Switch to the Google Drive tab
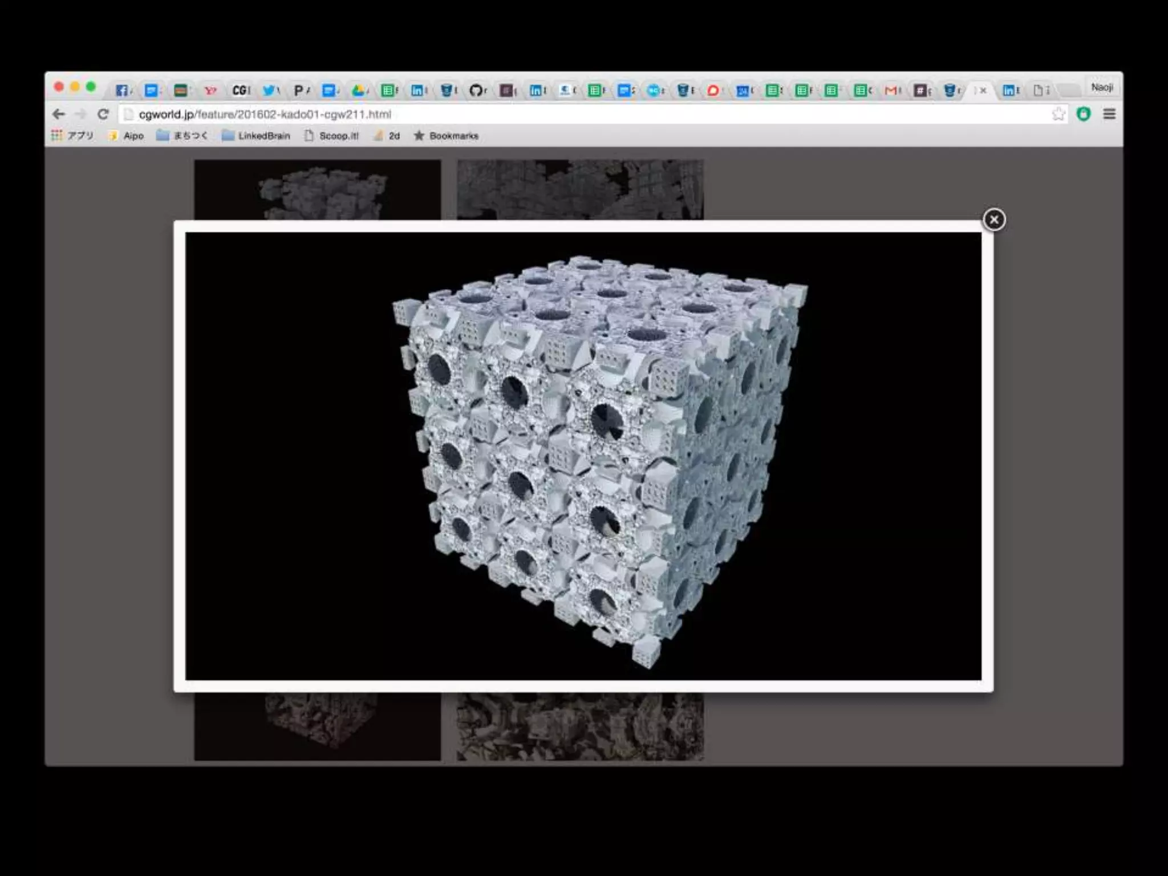1168x876 pixels. [359, 90]
